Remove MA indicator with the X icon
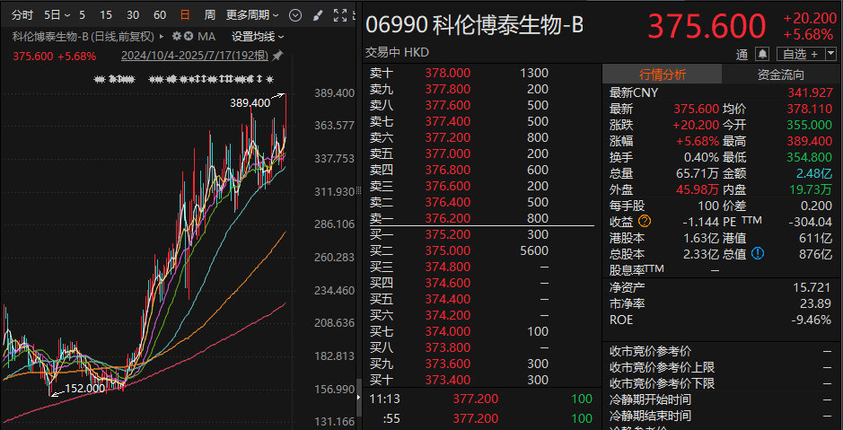The image size is (843, 430). [x=189, y=37]
